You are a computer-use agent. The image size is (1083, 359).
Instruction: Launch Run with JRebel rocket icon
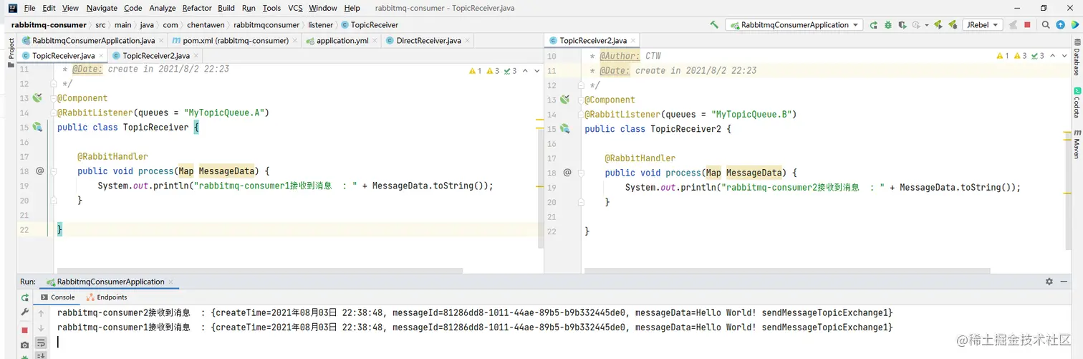(x=938, y=25)
